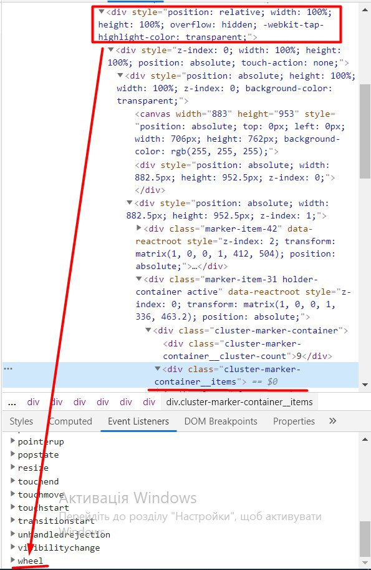This screenshot has height=570, width=371.
Task: Collapse the cluster-marker-container__items div
Action: [x=158, y=368]
